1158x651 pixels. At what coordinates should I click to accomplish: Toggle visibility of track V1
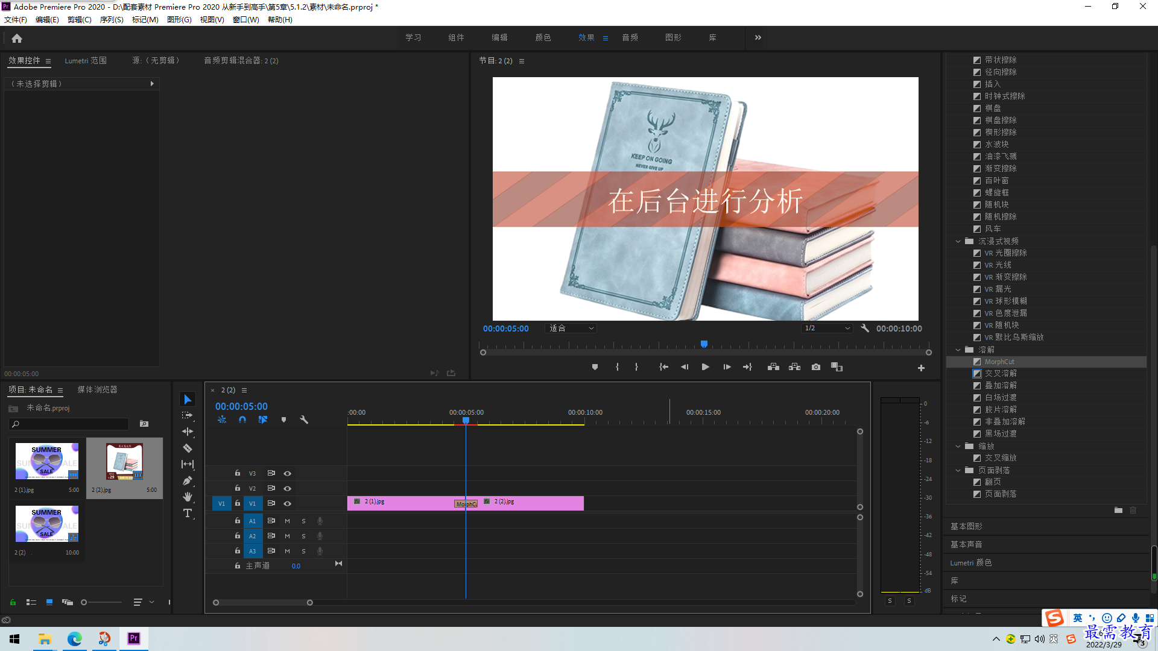click(288, 503)
